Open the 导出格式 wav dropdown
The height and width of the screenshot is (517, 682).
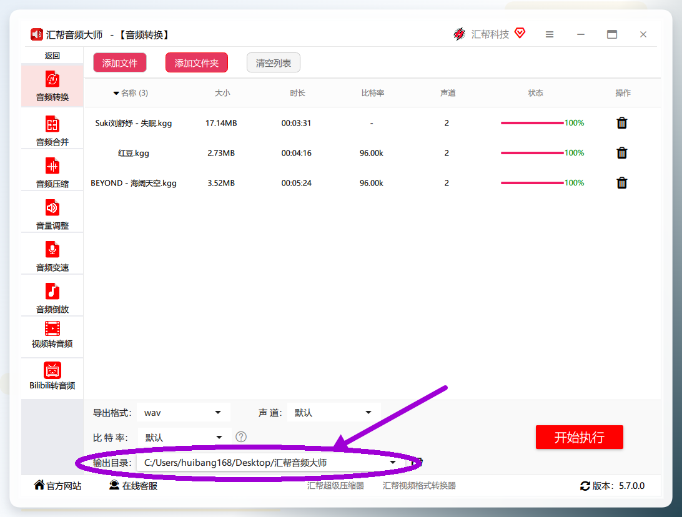click(184, 413)
